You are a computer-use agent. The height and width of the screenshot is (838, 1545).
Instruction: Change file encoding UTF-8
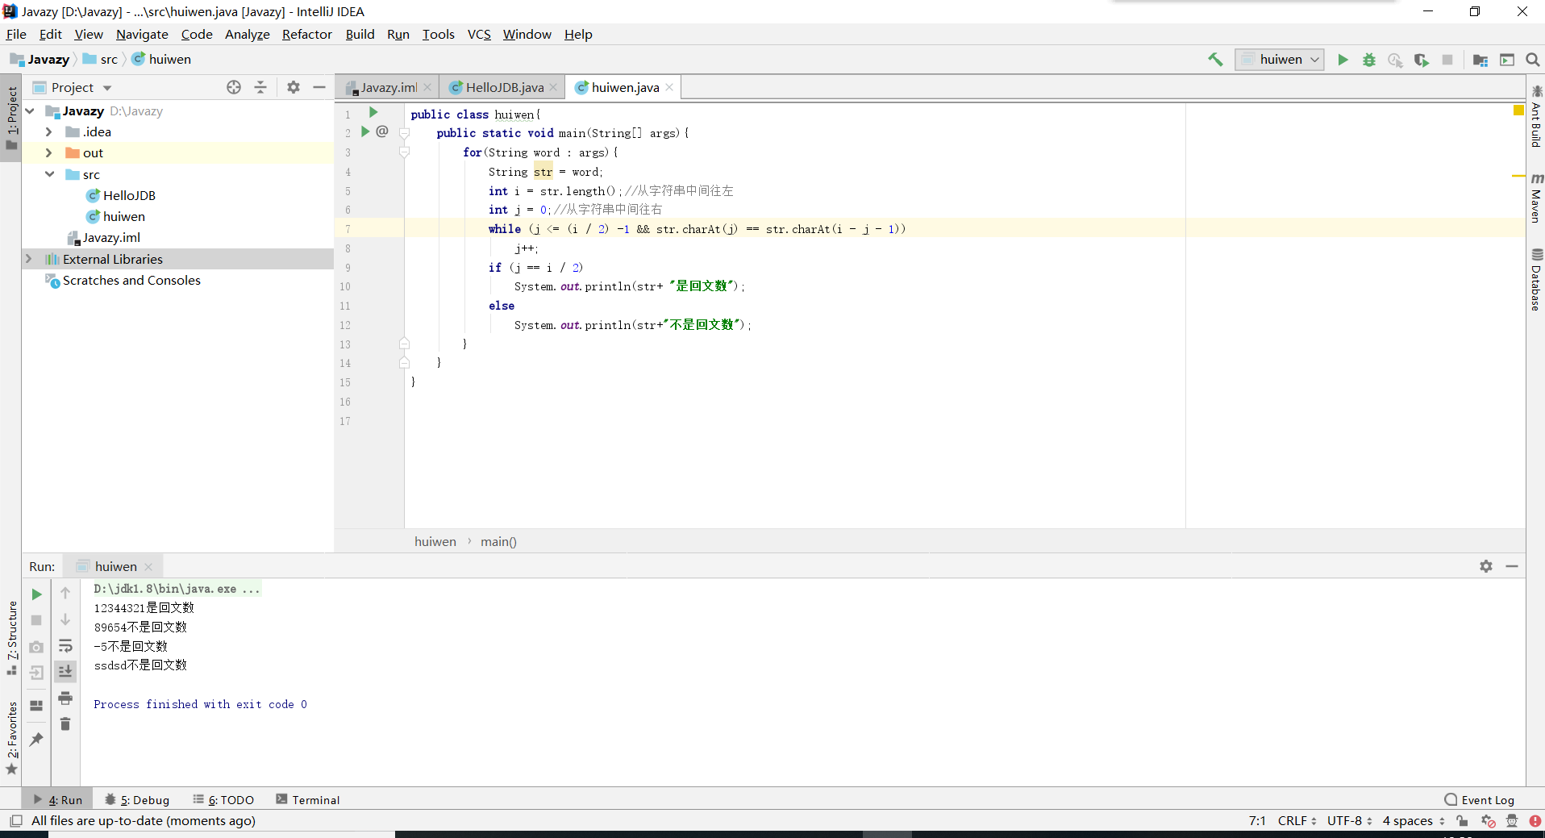(1349, 821)
